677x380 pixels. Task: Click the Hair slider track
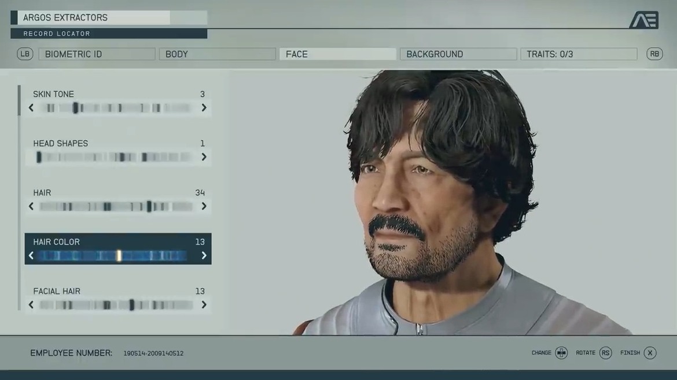tap(116, 206)
